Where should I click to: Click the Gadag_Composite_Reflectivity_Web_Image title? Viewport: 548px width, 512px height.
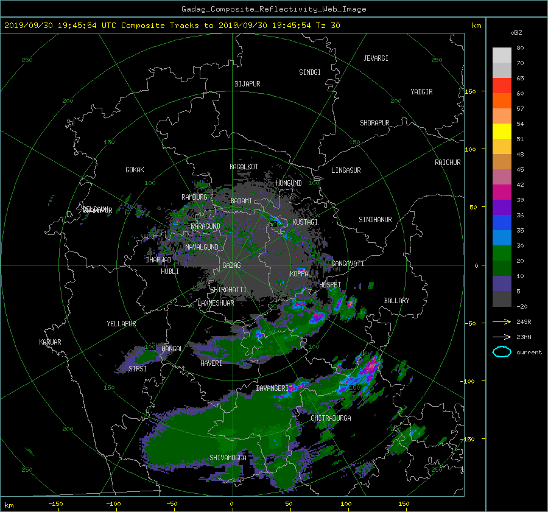273,9
